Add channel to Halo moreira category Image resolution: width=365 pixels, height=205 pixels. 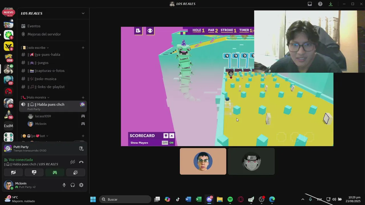[x=83, y=97]
